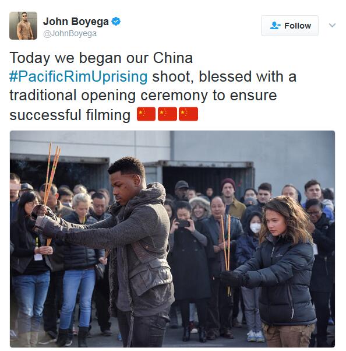
Task: Click the blue verified badge icon
Action: pos(116,22)
